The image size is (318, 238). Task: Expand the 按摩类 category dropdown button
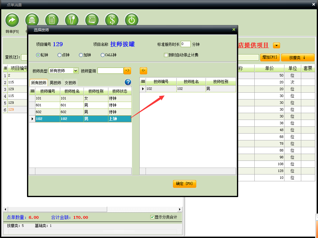coord(298,57)
